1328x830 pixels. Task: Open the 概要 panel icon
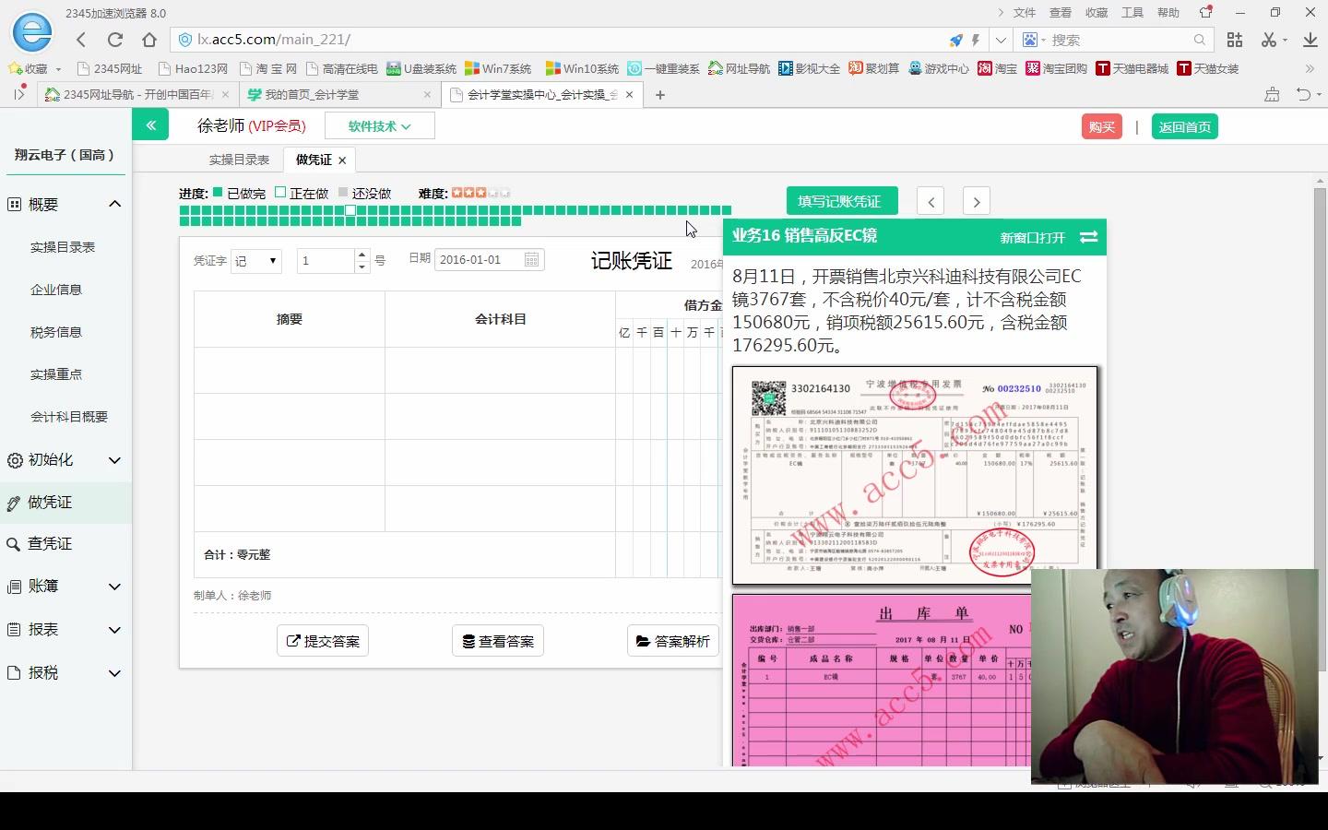tap(13, 204)
